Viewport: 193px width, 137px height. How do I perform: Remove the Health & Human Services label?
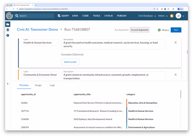pyautogui.click(x=176, y=42)
